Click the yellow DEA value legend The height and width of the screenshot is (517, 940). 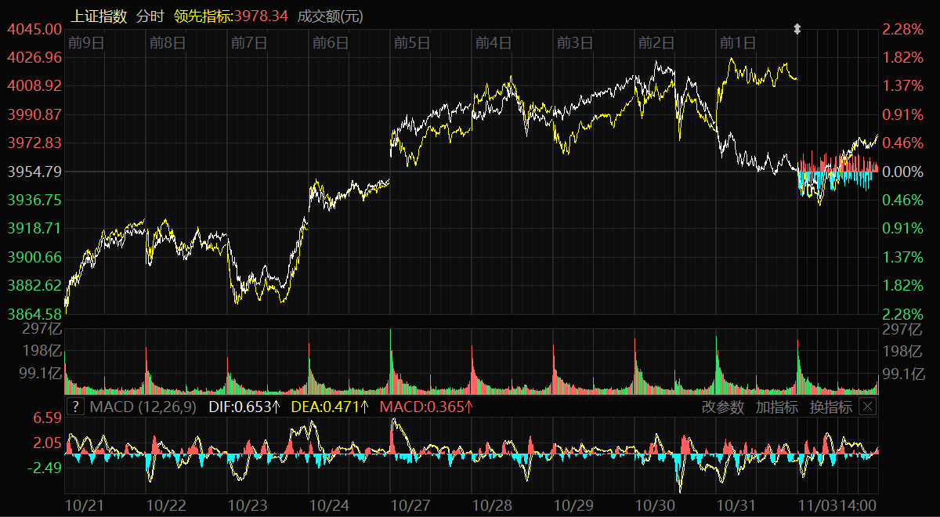[x=330, y=407]
